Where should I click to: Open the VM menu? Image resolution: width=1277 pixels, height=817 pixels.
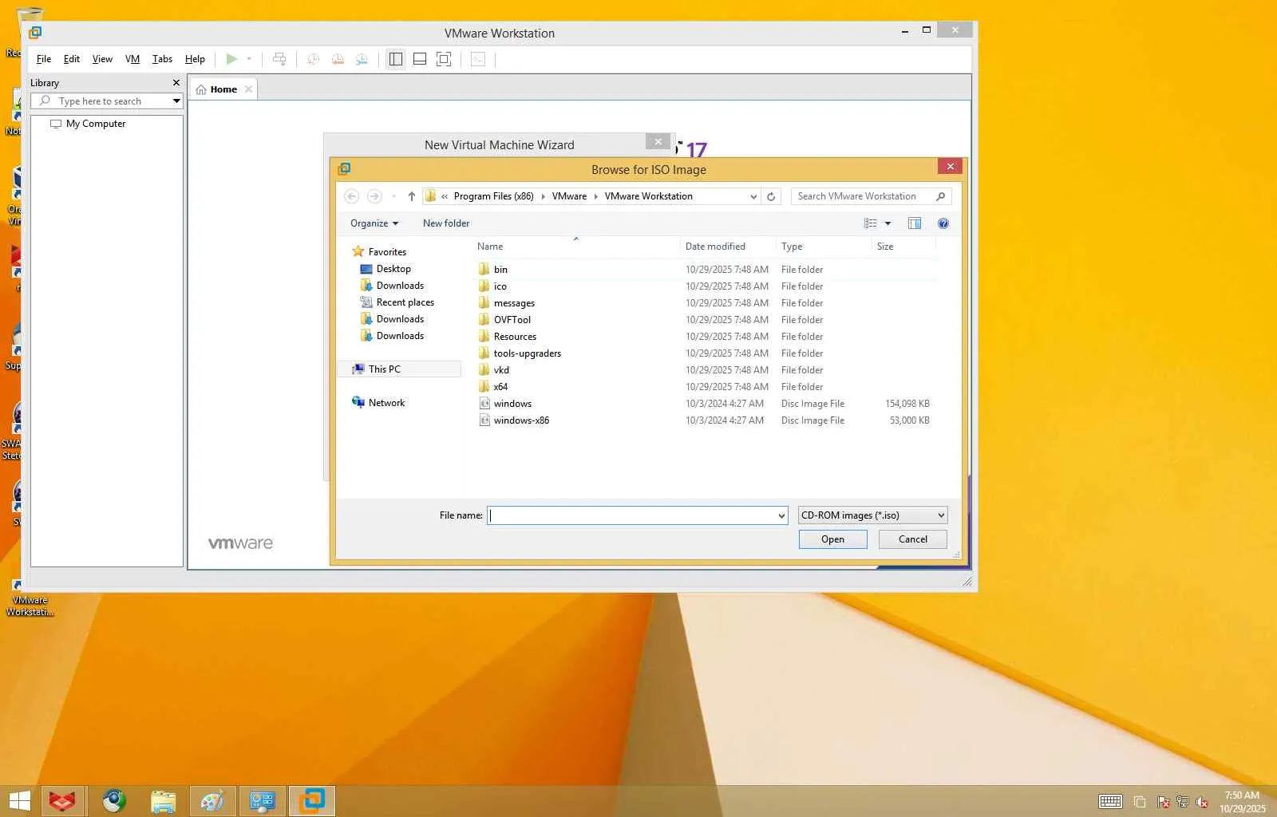(x=132, y=59)
